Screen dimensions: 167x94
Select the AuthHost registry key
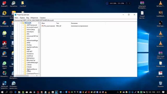click(x=30, y=56)
